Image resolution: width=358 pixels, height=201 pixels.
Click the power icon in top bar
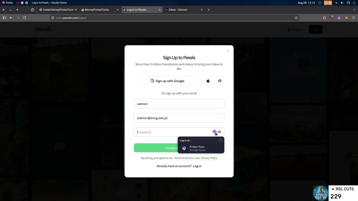[354, 3]
